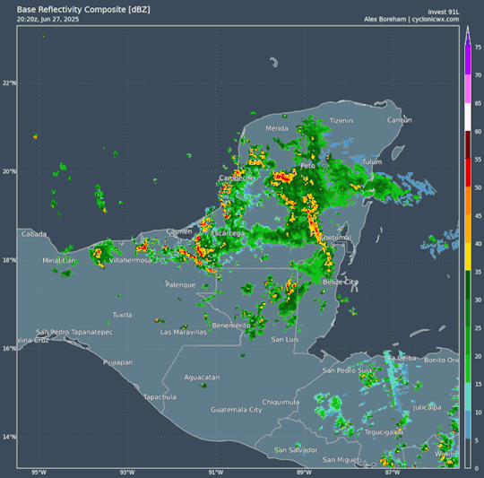
Task: Click the 91°W longitude axis label
Action: 216,473
